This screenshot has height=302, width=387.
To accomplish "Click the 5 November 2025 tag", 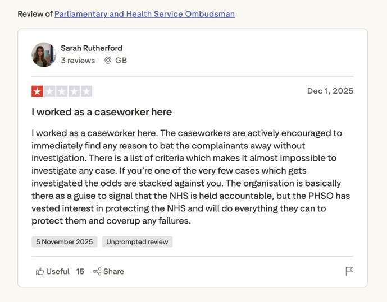I will click(x=64, y=242).
